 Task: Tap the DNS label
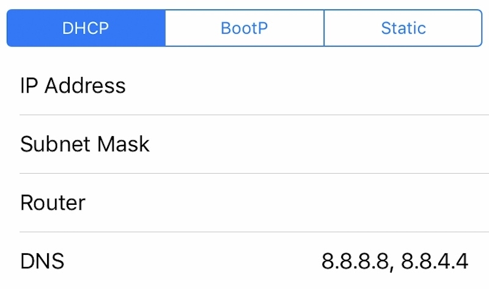(42, 262)
